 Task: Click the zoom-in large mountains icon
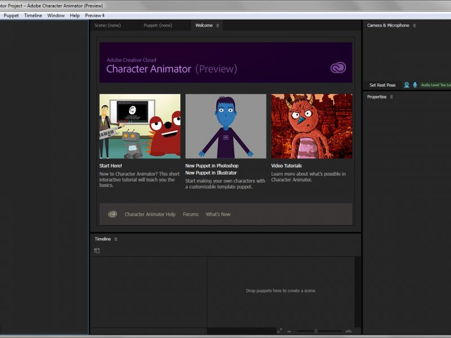(x=348, y=331)
